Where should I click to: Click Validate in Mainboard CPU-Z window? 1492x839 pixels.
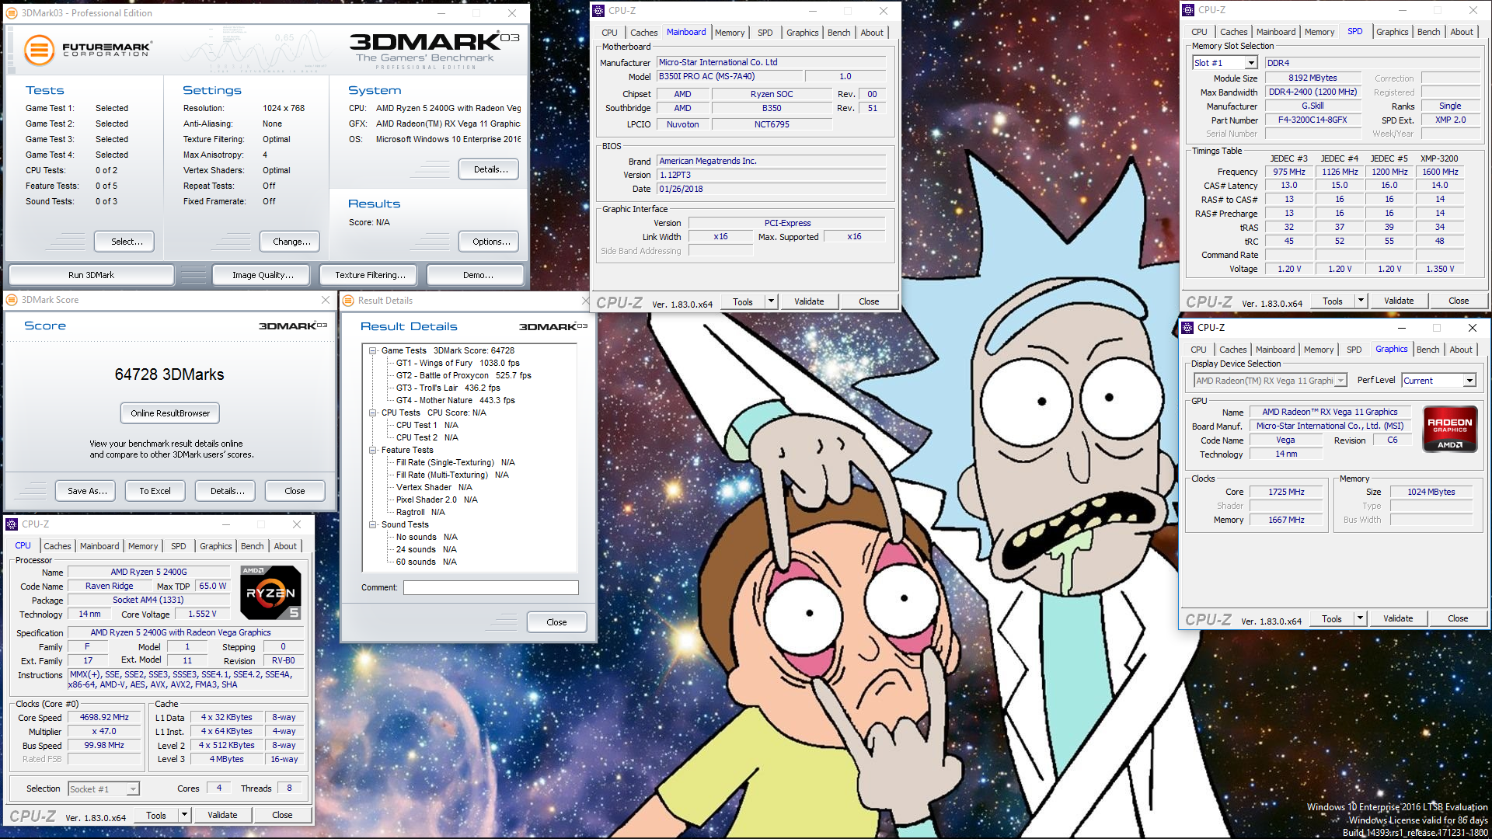(809, 301)
